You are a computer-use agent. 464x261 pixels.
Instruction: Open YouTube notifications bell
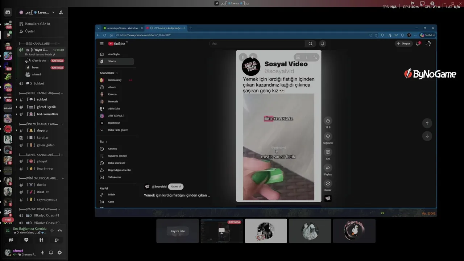[418, 43]
